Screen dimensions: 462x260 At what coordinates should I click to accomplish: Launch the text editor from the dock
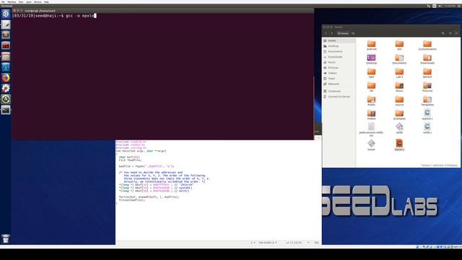click(x=6, y=25)
